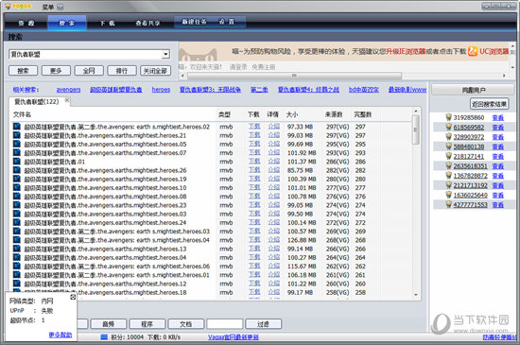Click medal icon beside user 2635618351
The width and height of the screenshot is (520, 345).
click(x=448, y=165)
